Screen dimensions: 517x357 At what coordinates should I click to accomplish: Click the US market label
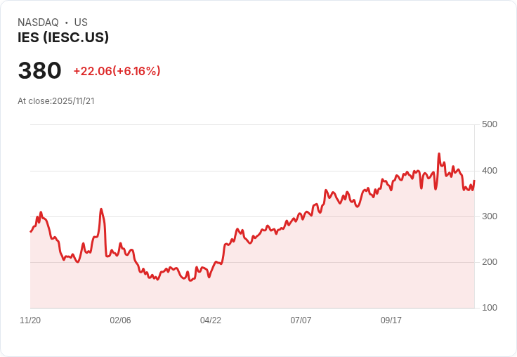point(81,22)
